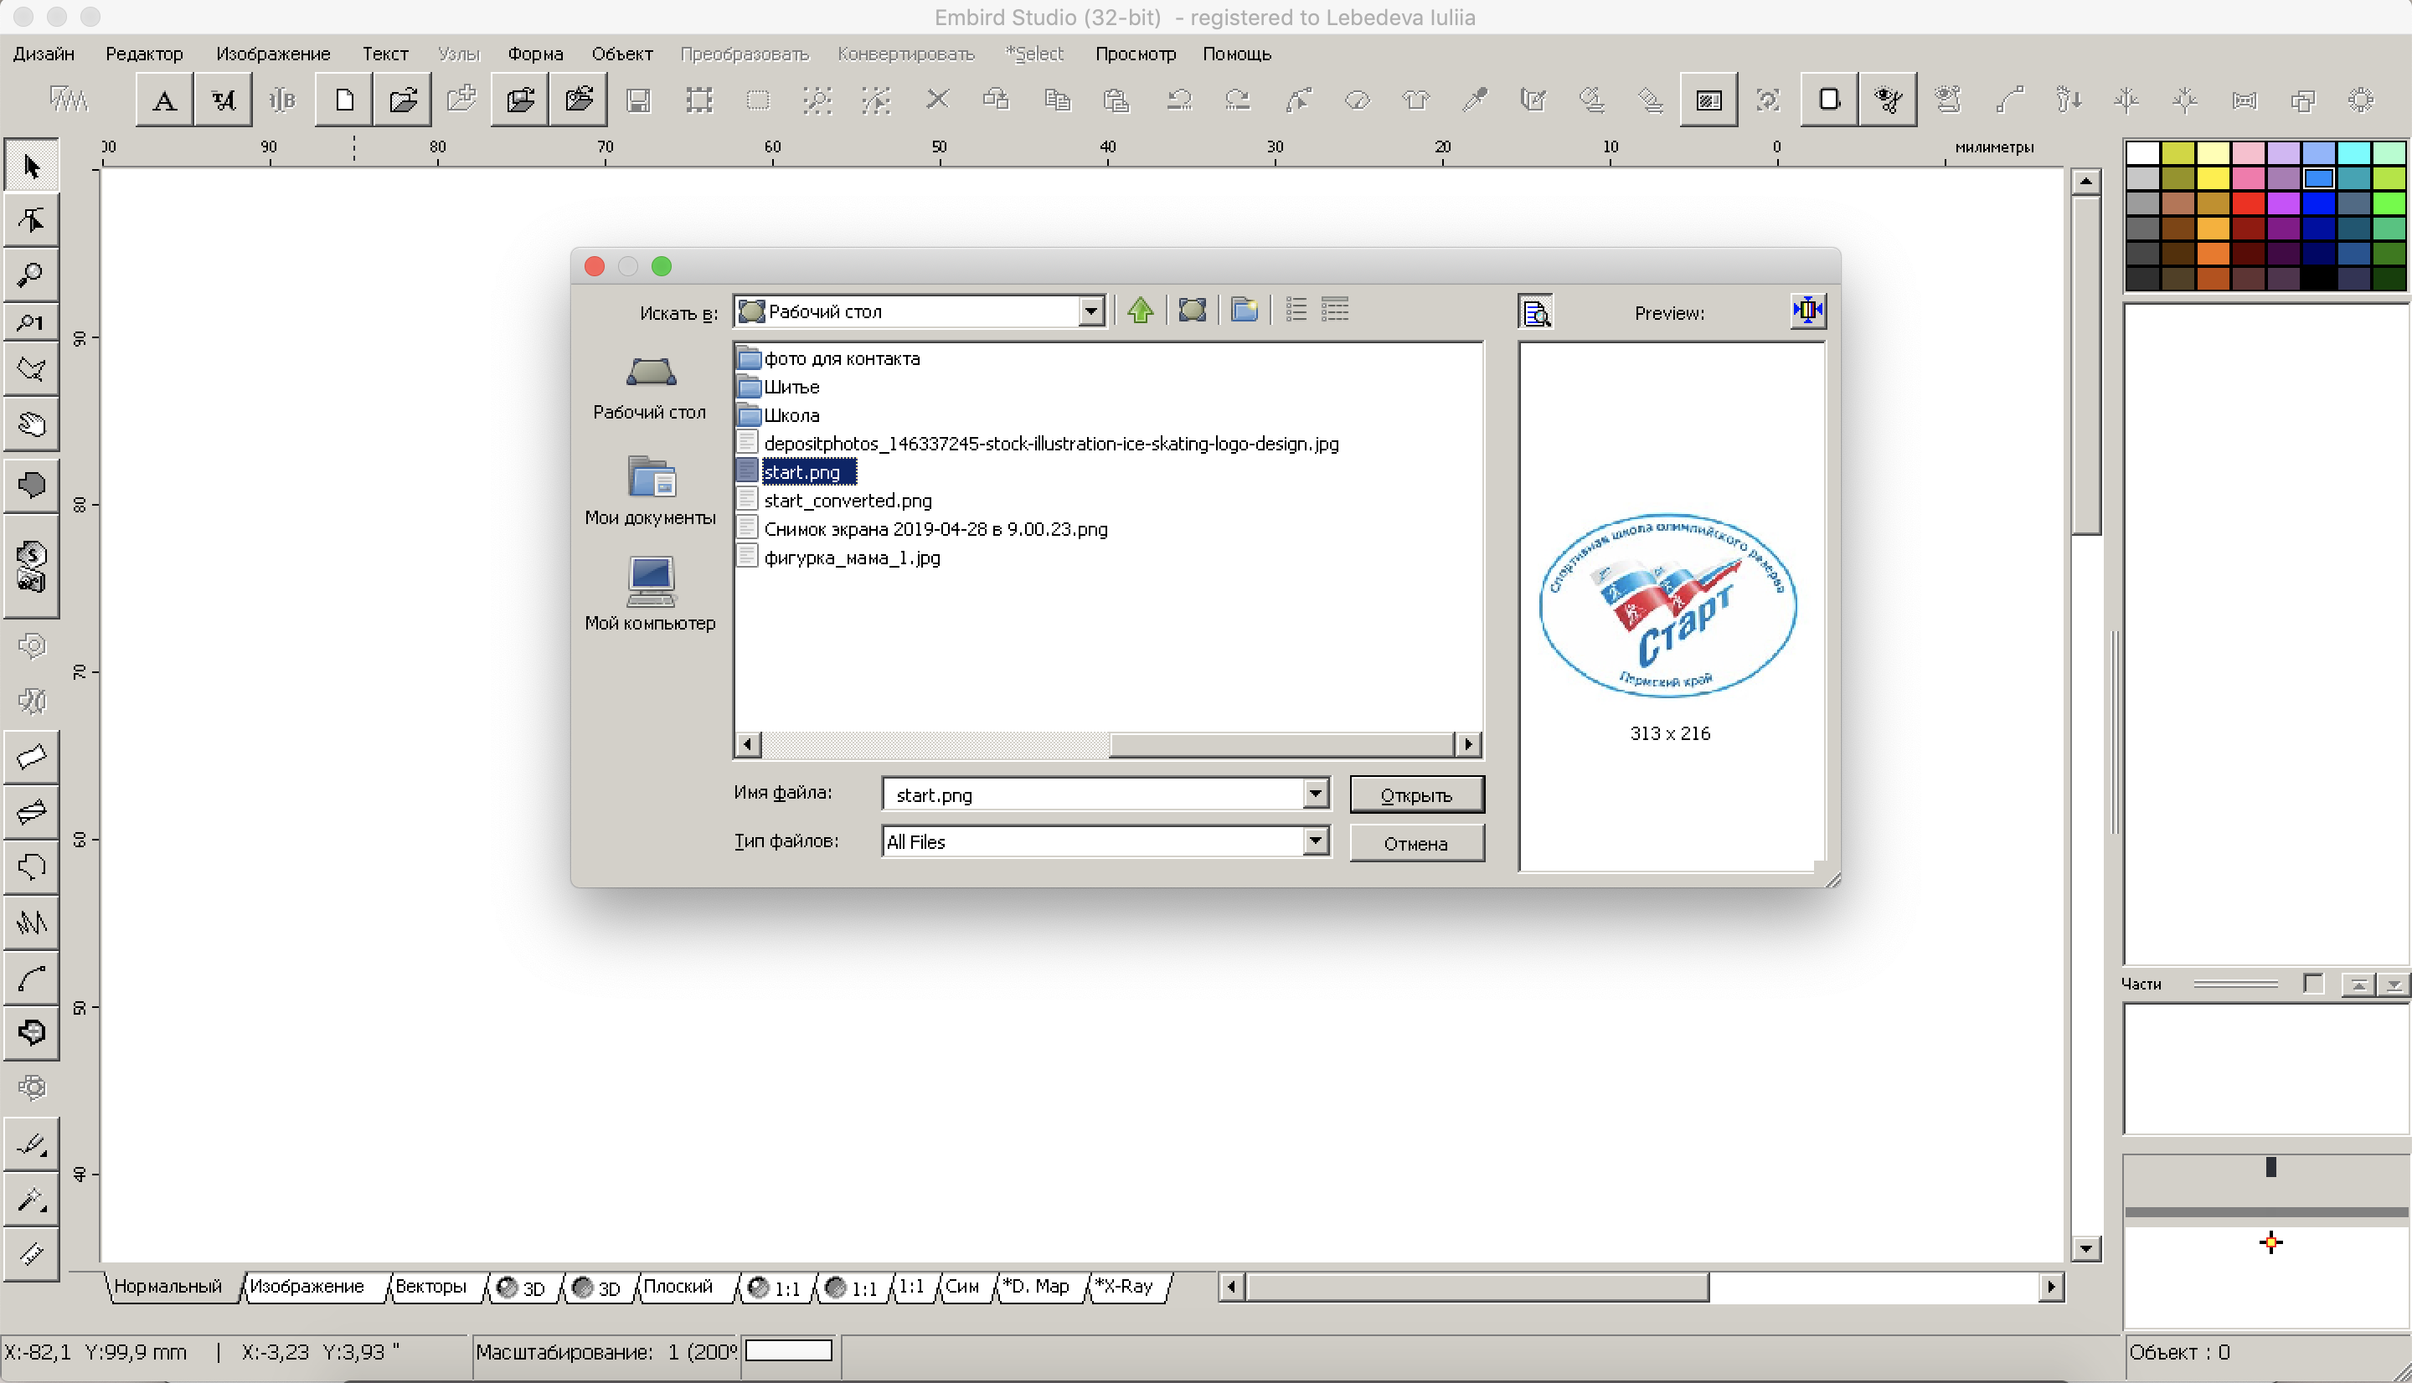Expand the Искать в location dropdown

(x=1090, y=311)
